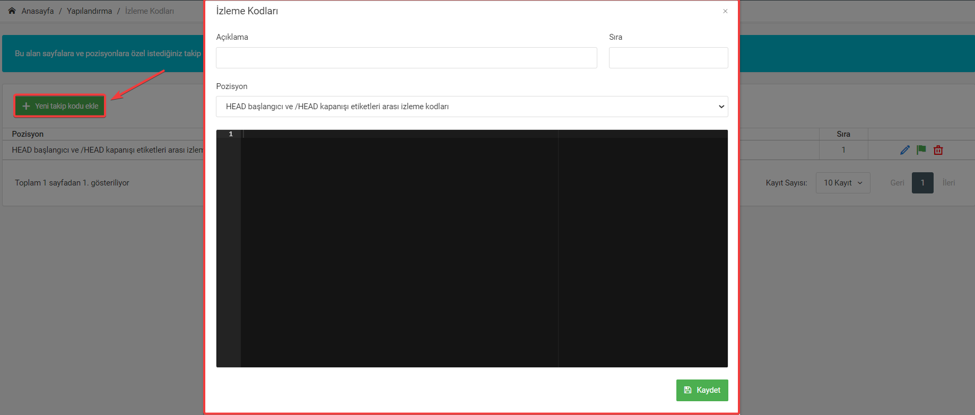Click the Sıra value 1 table cell
Viewport: 975px width, 415px height.
point(843,150)
